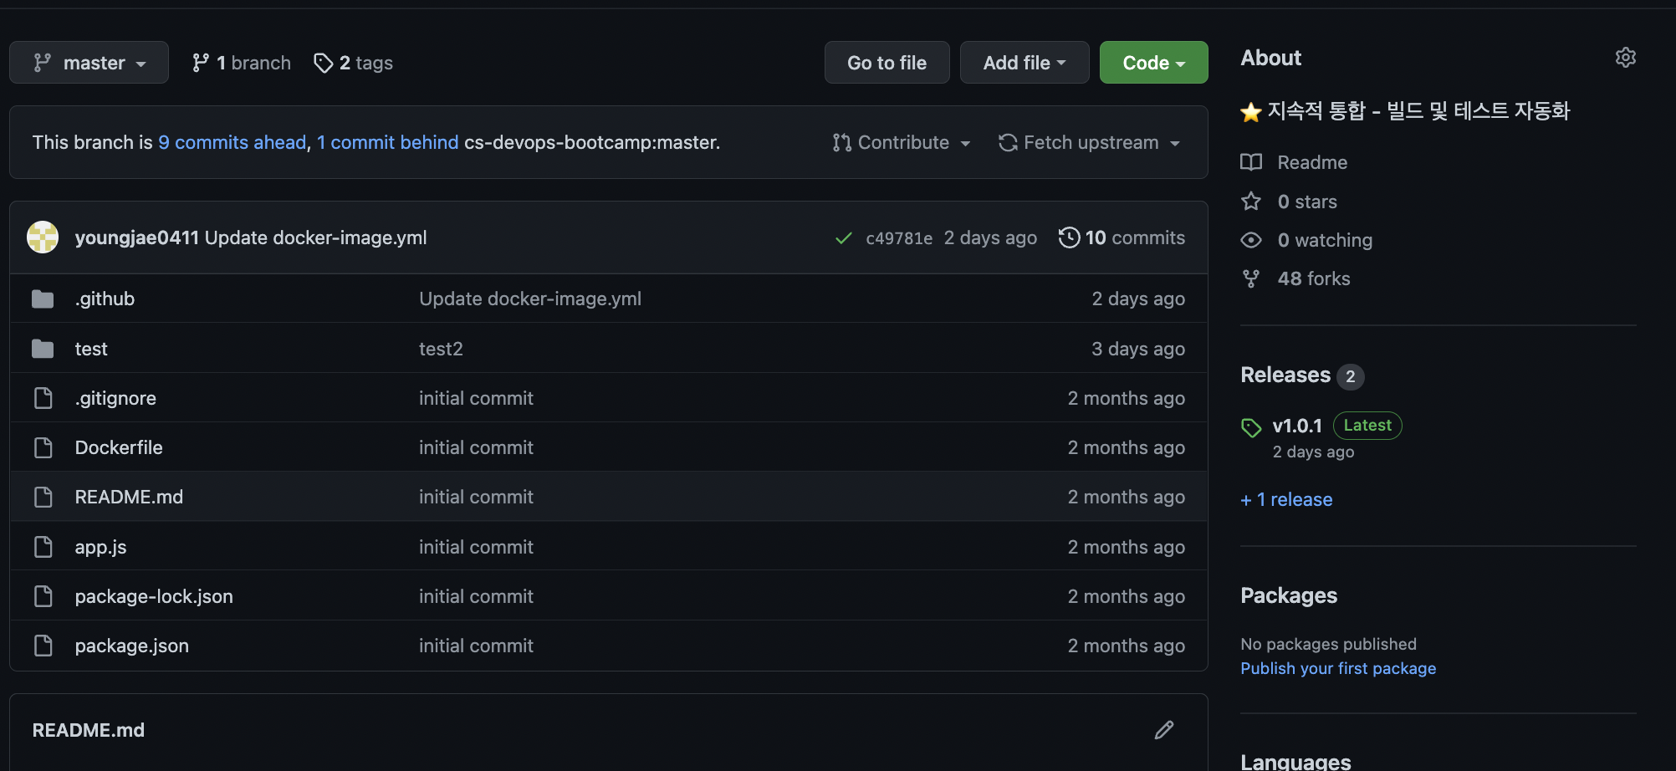Image resolution: width=1676 pixels, height=771 pixels.
Task: Open the .gitignore file
Action: (115, 398)
